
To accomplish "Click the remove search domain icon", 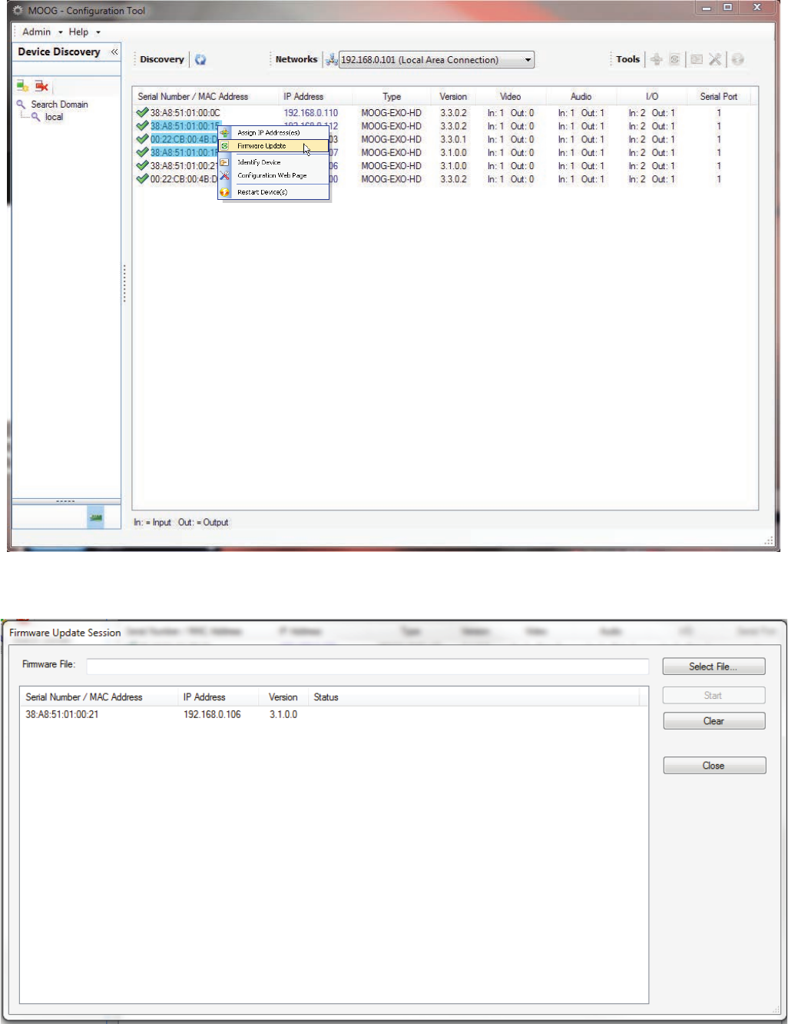I will [41, 86].
